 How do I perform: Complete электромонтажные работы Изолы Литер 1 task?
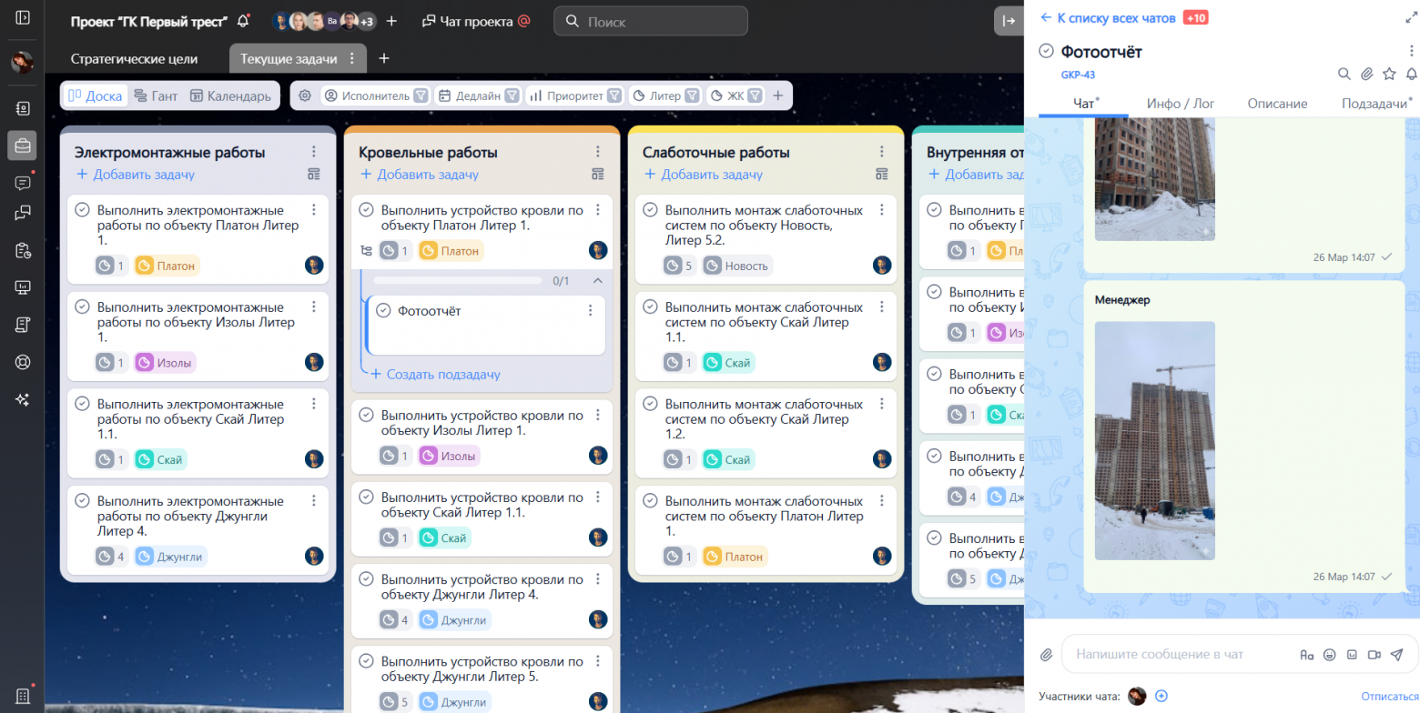82,306
